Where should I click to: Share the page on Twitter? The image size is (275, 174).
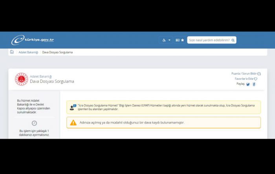(248, 84)
